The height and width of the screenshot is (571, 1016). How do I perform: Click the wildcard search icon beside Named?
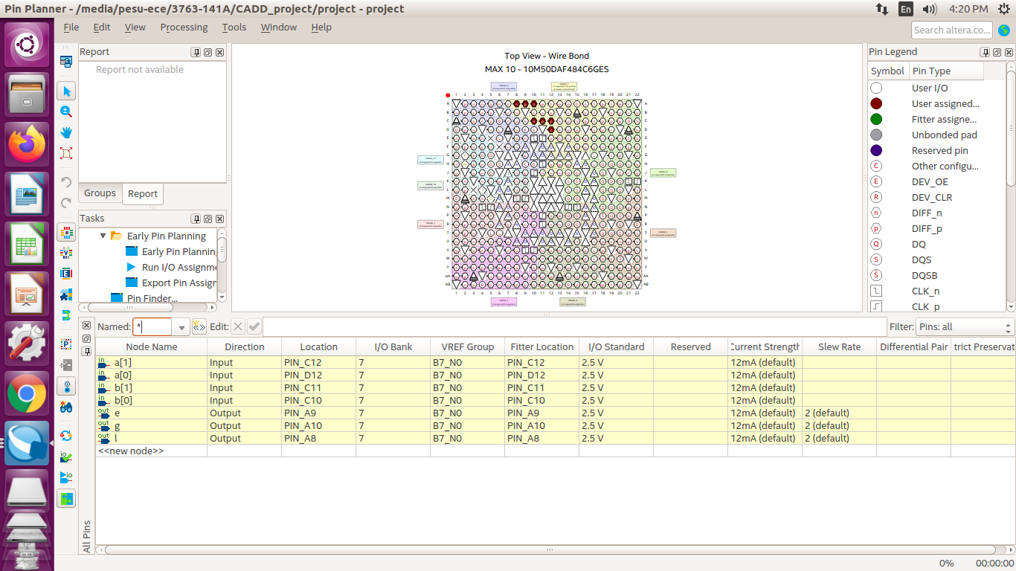pyautogui.click(x=199, y=326)
